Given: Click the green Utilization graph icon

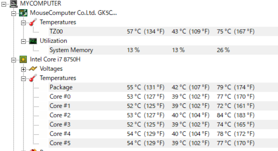Looking at the screenshot, I should click(33, 41).
